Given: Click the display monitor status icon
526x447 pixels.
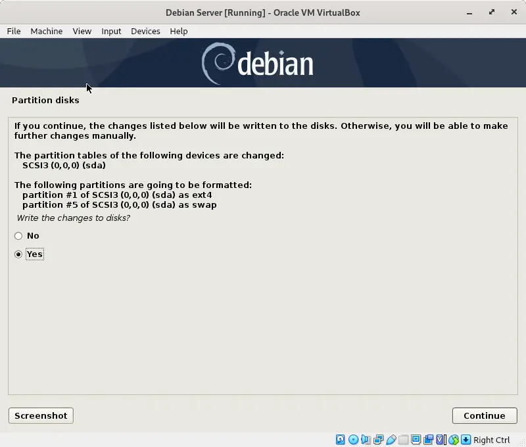Looking at the screenshot, I should [x=416, y=439].
